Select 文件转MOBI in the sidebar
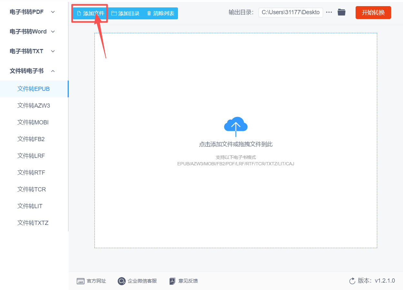Viewport: 403px width, 290px height. (34, 122)
